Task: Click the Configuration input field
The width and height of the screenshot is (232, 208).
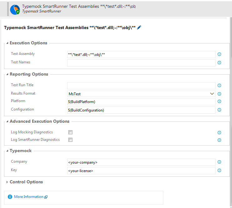Action: click(x=141, y=110)
